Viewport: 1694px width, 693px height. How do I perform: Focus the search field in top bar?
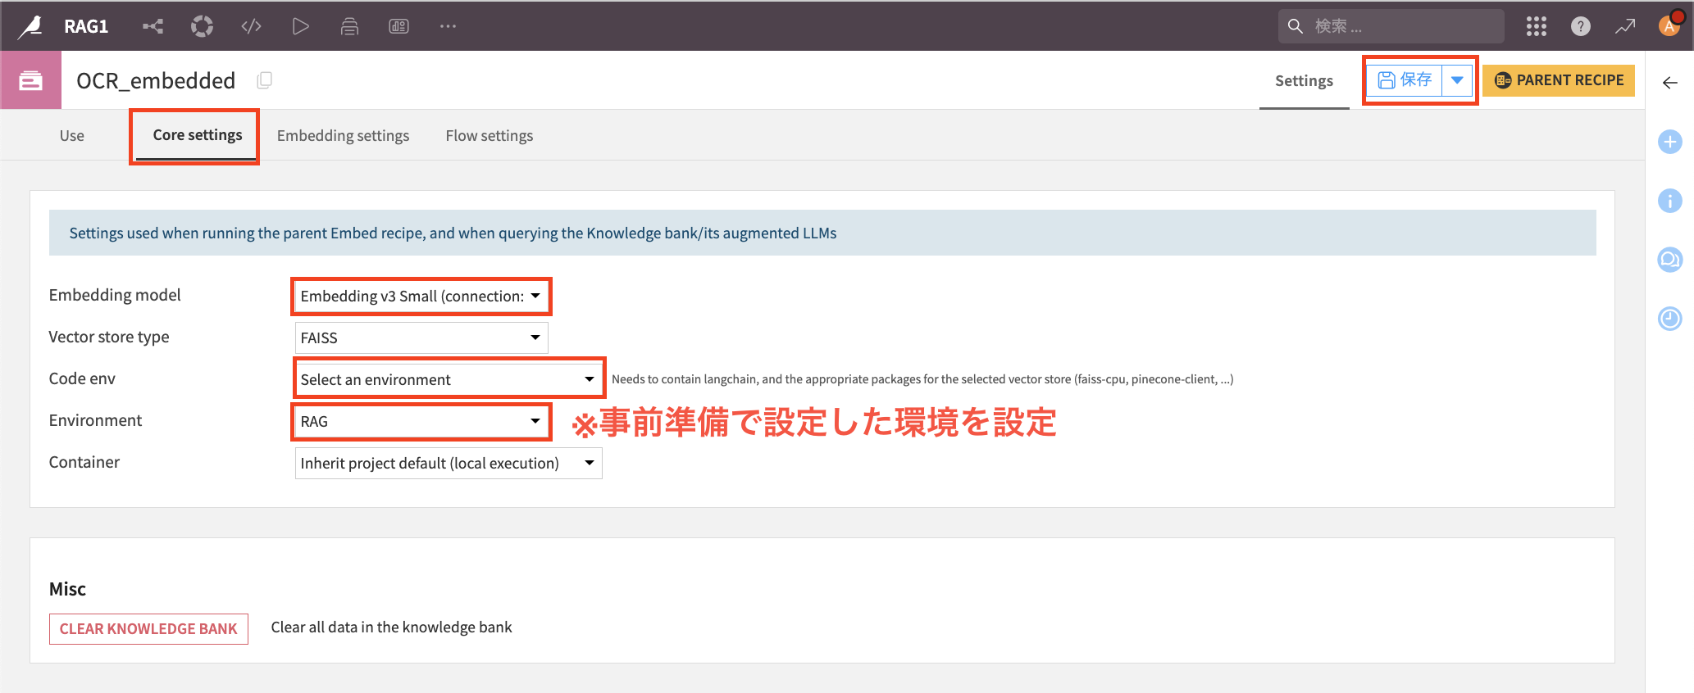point(1391,26)
